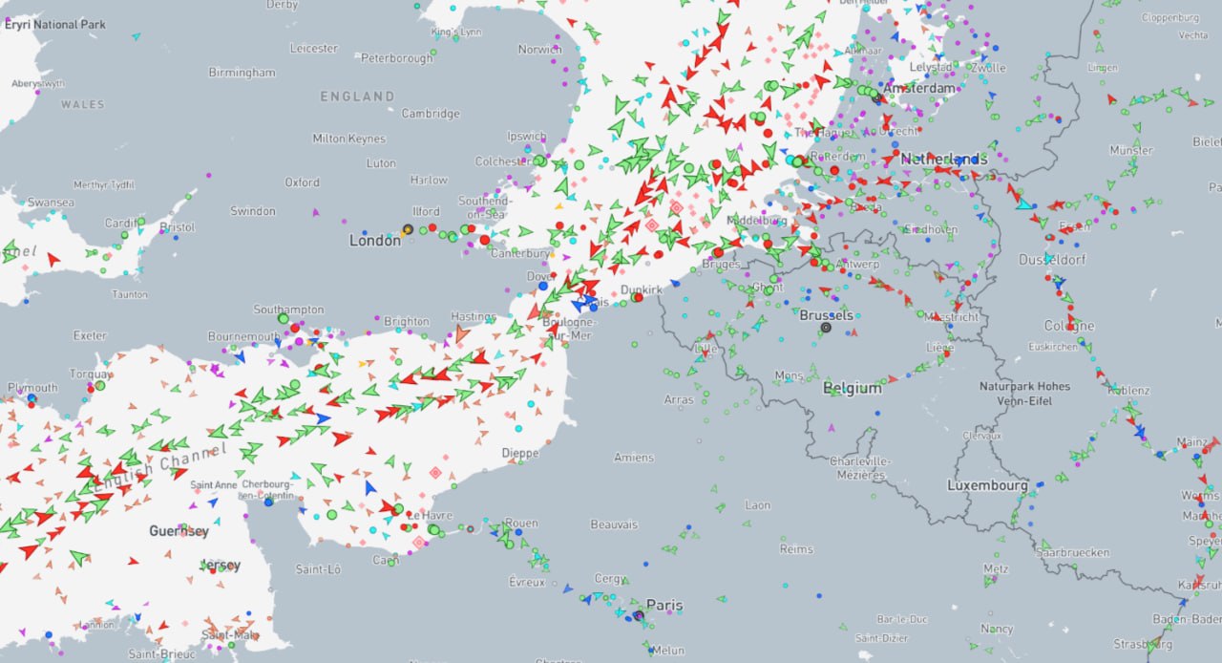Click the Luxembourg country label
This screenshot has width=1222, height=663.
987,485
